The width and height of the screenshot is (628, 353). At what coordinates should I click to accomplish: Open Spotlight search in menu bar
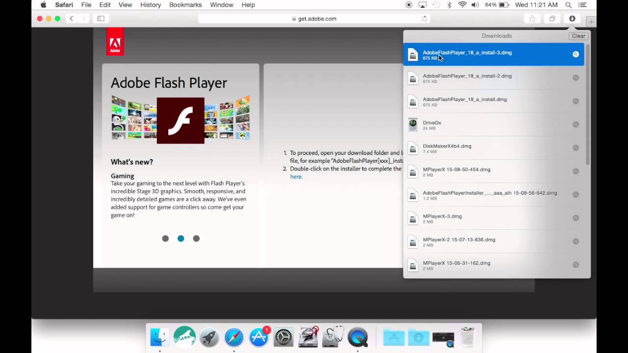(x=569, y=5)
